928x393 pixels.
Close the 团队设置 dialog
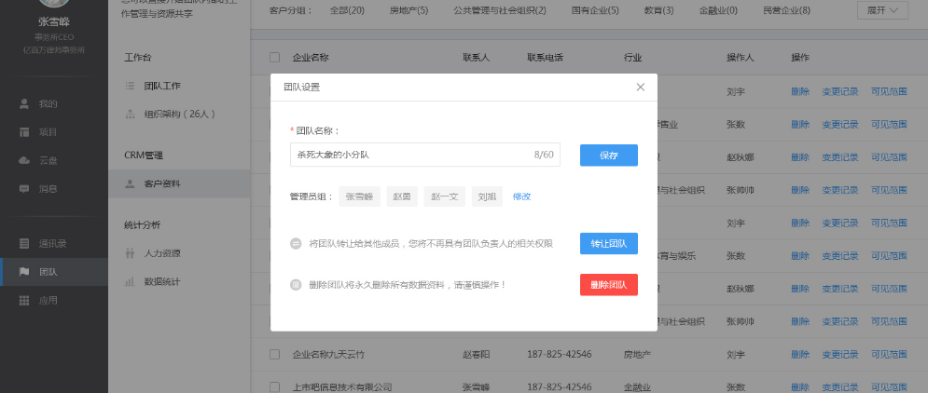[x=640, y=87]
